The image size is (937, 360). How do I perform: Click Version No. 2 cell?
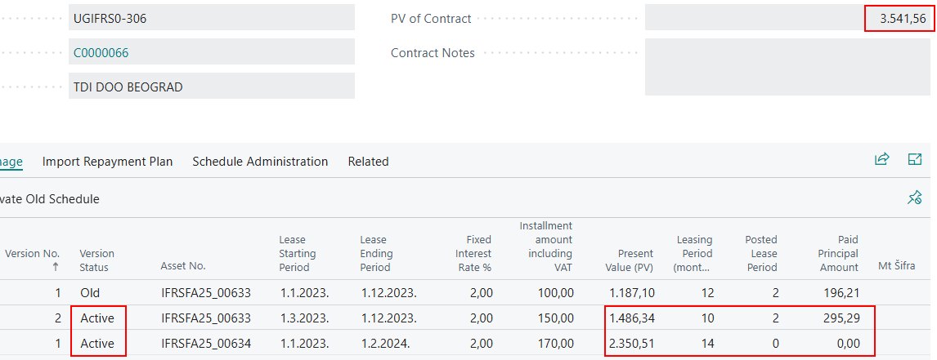pyautogui.click(x=58, y=318)
